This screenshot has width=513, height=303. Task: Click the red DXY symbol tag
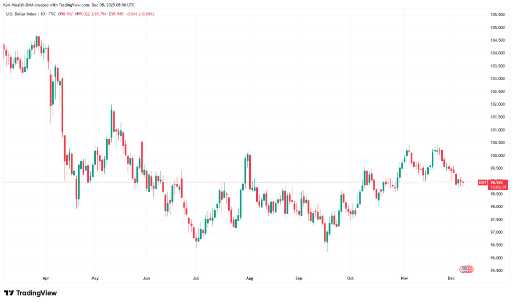tap(482, 182)
